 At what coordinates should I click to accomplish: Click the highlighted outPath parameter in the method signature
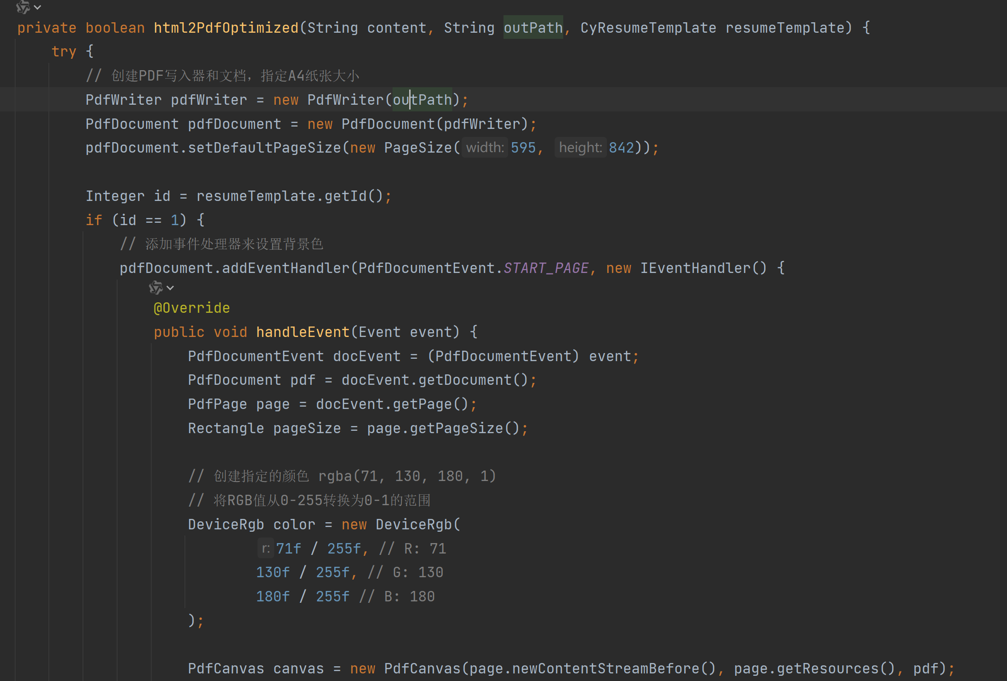click(x=533, y=28)
